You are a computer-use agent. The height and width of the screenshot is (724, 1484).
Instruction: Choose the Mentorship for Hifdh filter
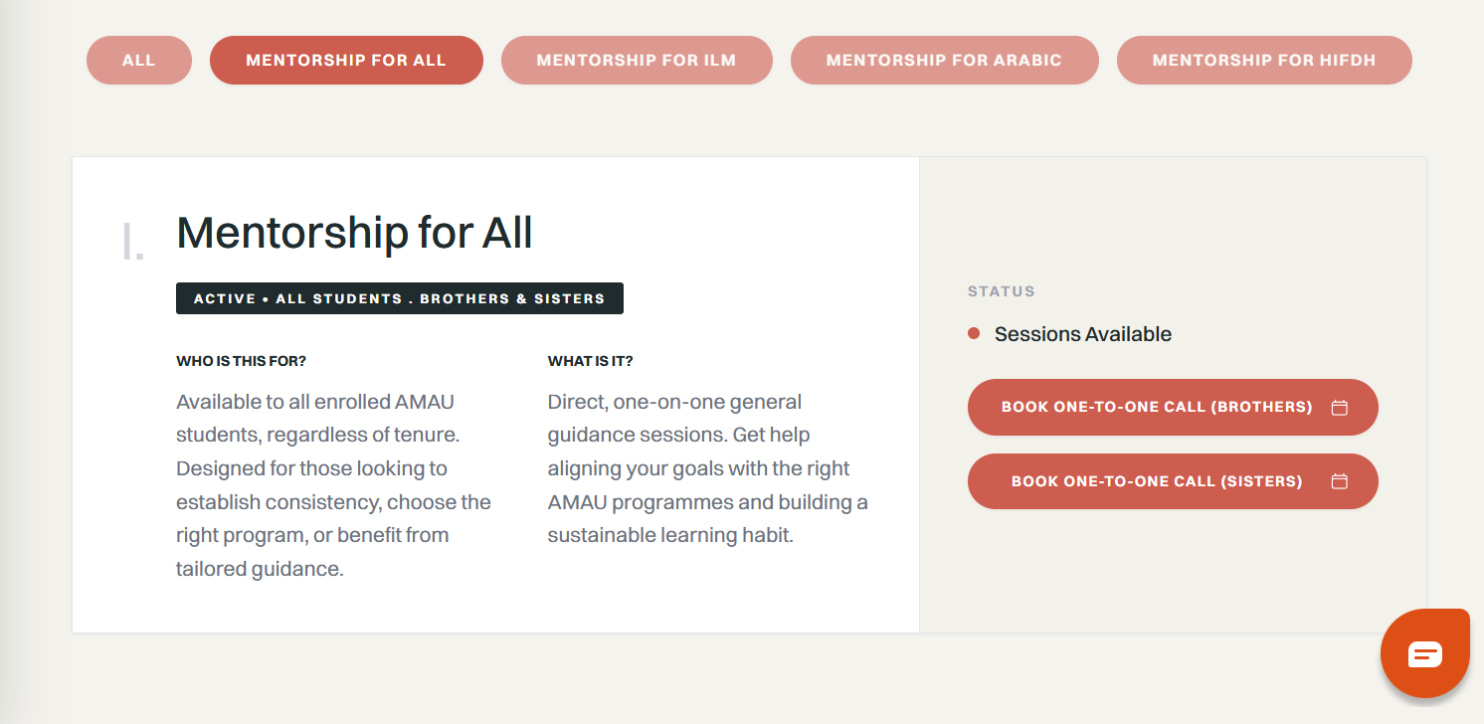(1264, 61)
